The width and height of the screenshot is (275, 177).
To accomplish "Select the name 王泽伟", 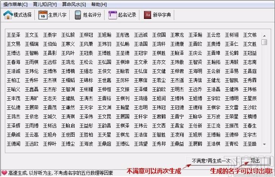I will (86, 116).
